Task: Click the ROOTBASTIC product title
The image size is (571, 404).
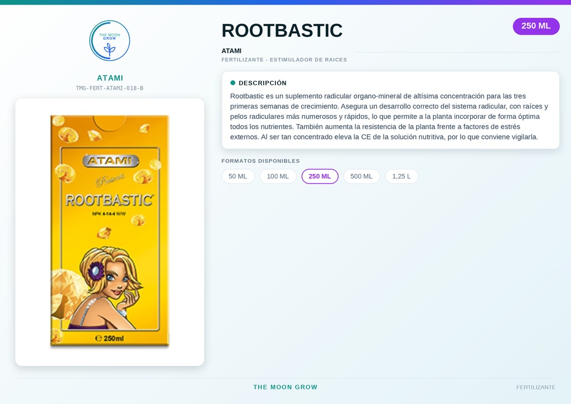Action: click(282, 31)
